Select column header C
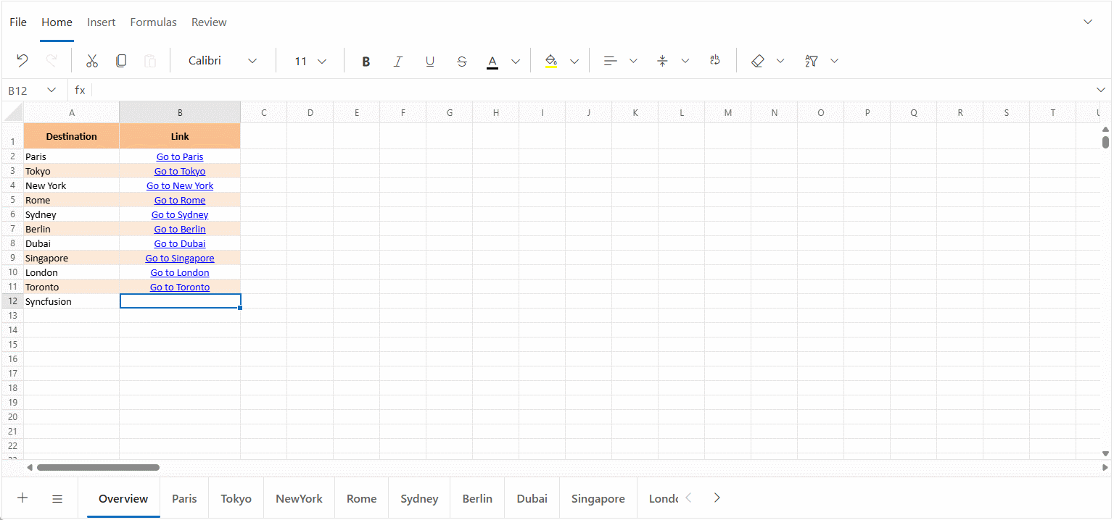 (x=264, y=112)
